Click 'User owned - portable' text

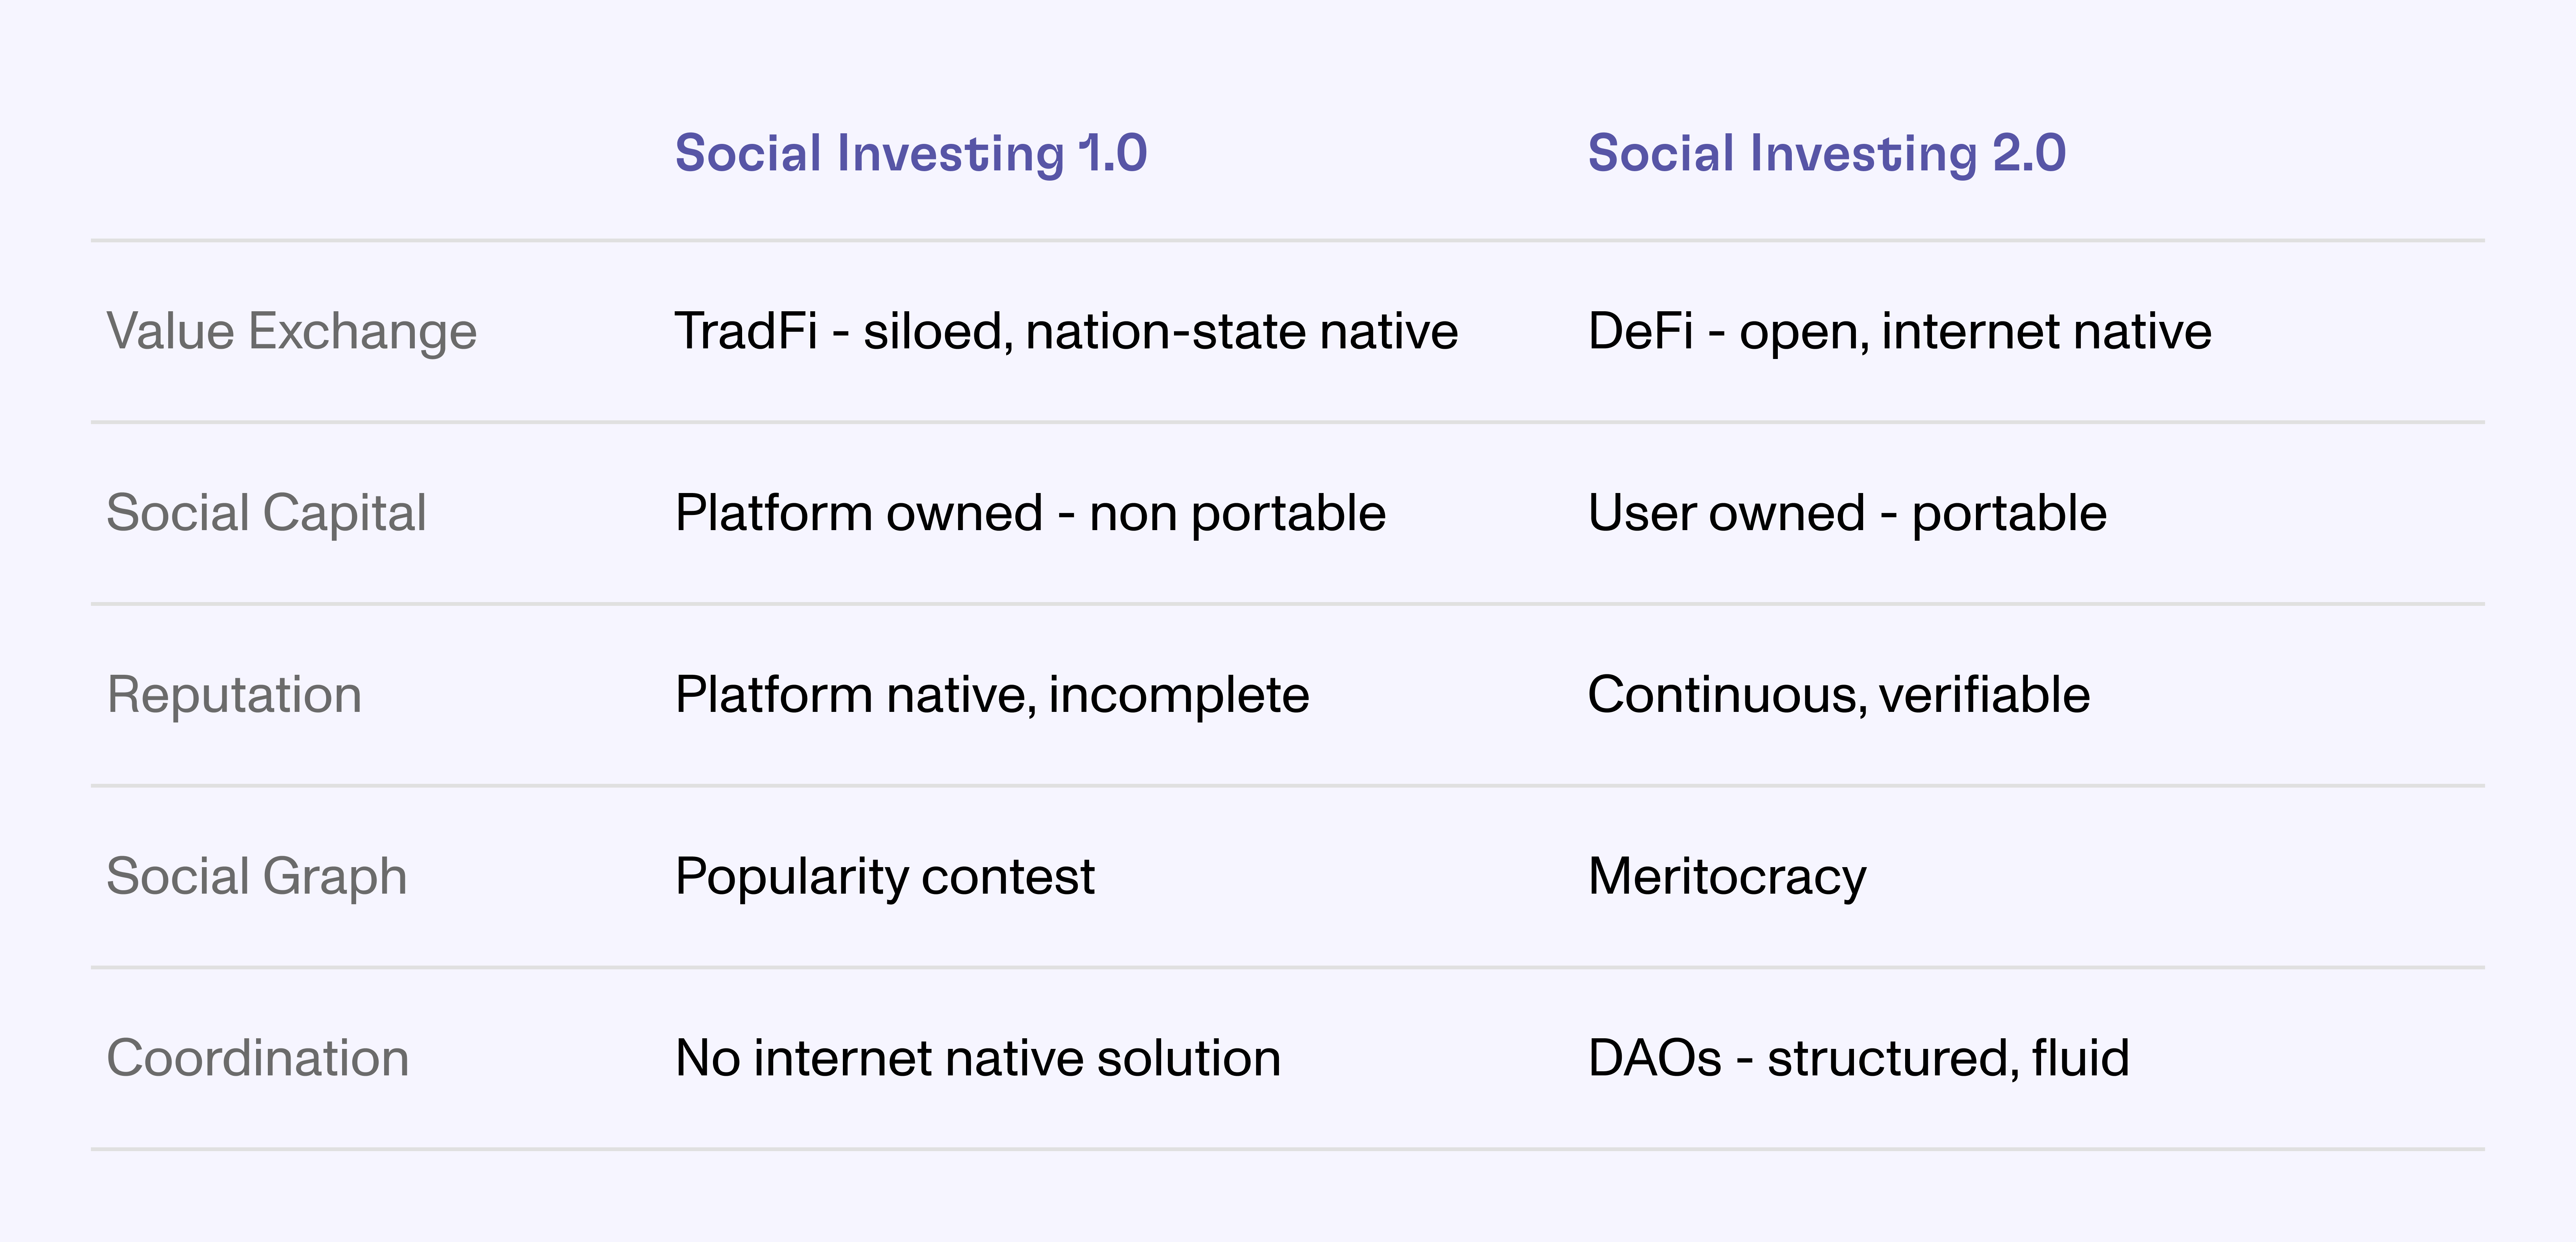point(1847,513)
